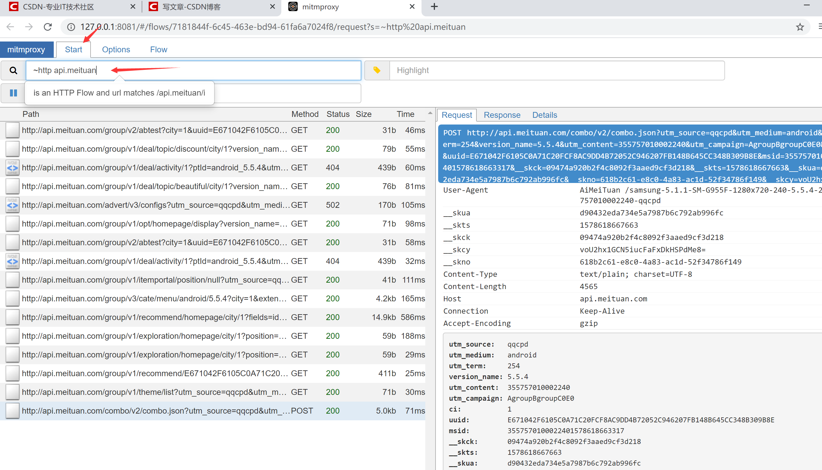Image resolution: width=822 pixels, height=470 pixels.
Task: Click icon of first abtest flow row
Action: pos(12,130)
